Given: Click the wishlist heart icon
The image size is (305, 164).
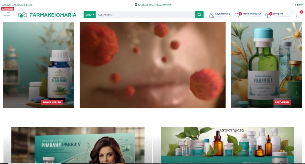Looking at the screenshot, I should pos(237,15).
